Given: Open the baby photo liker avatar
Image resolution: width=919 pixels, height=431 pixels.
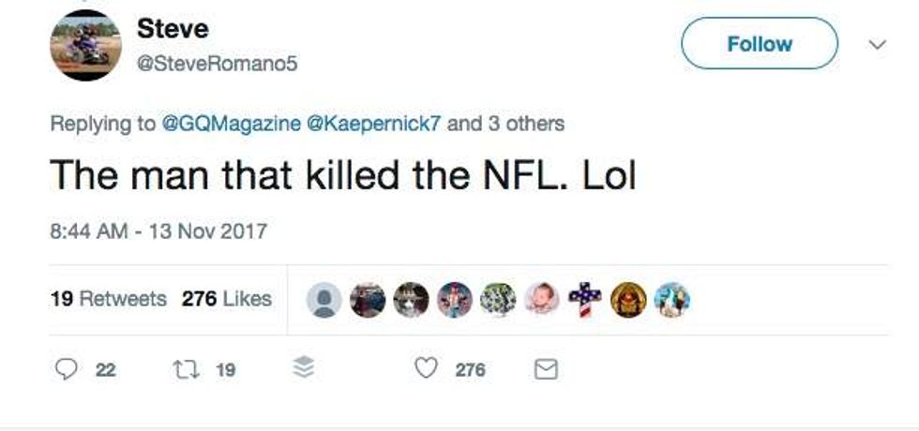Looking at the screenshot, I should click(x=542, y=300).
